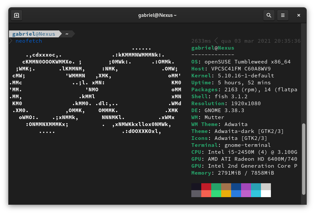Screen dimensions: 315x214
Task: Click the red color block
Action: (x=206, y=187)
